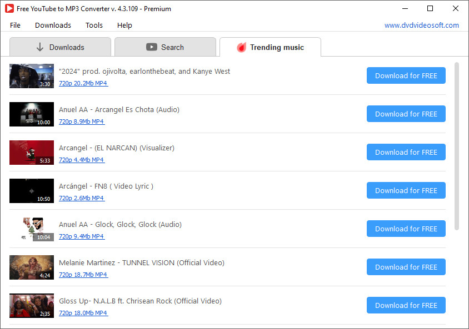Click the down arrow icon on Downloads tab
This screenshot has width=469, height=329.
(40, 47)
